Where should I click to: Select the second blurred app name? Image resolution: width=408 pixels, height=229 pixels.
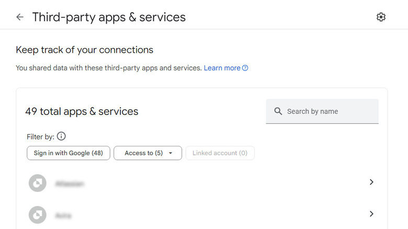tap(63, 215)
